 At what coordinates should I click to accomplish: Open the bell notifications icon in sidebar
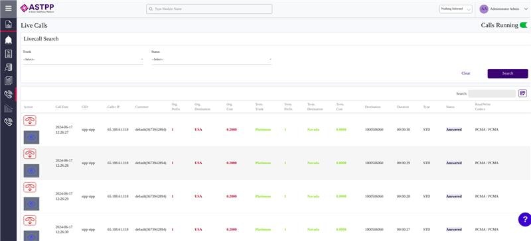[x=9, y=40]
